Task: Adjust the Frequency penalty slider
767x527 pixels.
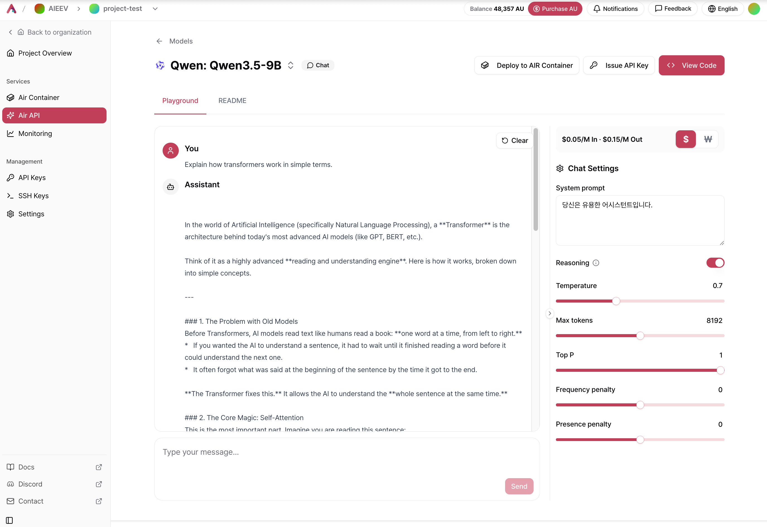Action: 640,405
